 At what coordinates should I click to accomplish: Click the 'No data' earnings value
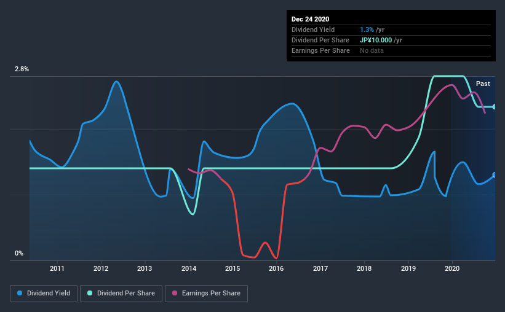(372, 50)
